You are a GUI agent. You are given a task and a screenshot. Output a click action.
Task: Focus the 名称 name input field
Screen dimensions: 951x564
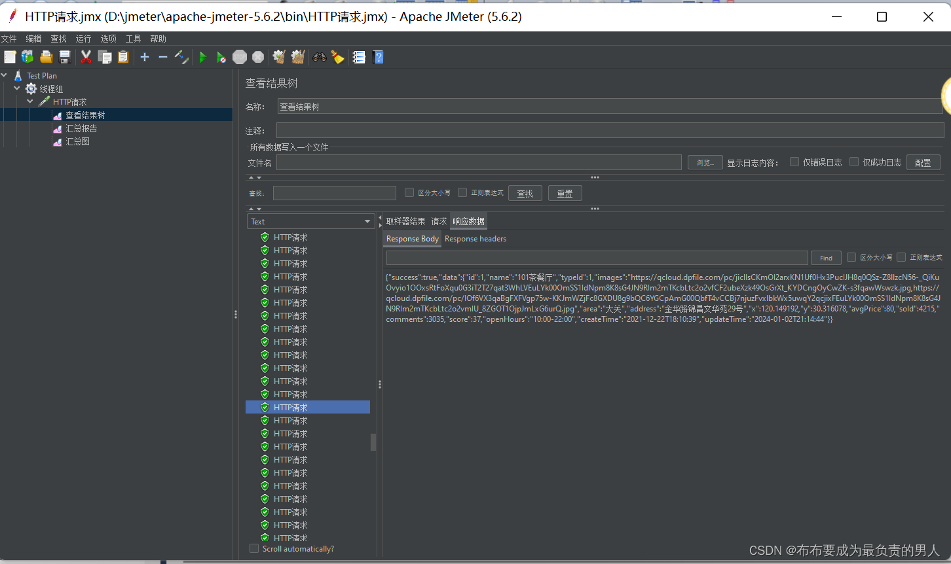610,107
